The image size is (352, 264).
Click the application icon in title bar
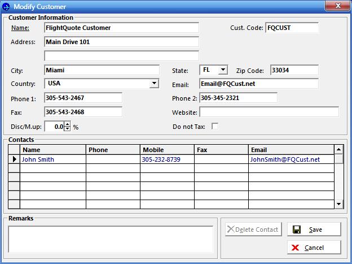(6, 6)
